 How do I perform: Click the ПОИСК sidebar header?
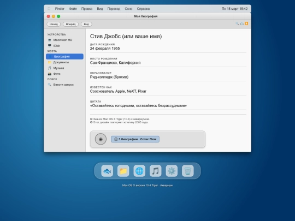click(x=52, y=79)
